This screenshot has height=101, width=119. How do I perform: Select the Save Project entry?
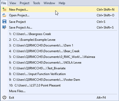(60, 22)
